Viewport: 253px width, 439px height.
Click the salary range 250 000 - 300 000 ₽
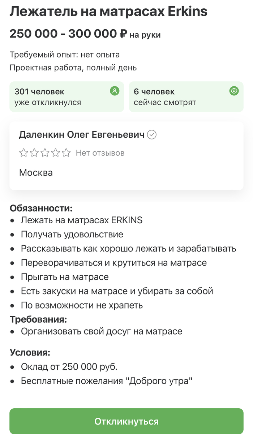pos(69,34)
